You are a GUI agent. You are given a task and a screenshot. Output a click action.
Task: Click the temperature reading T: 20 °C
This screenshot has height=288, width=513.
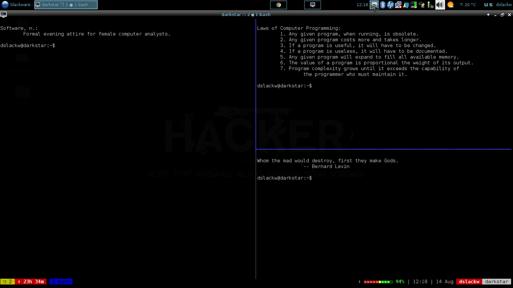468,5
